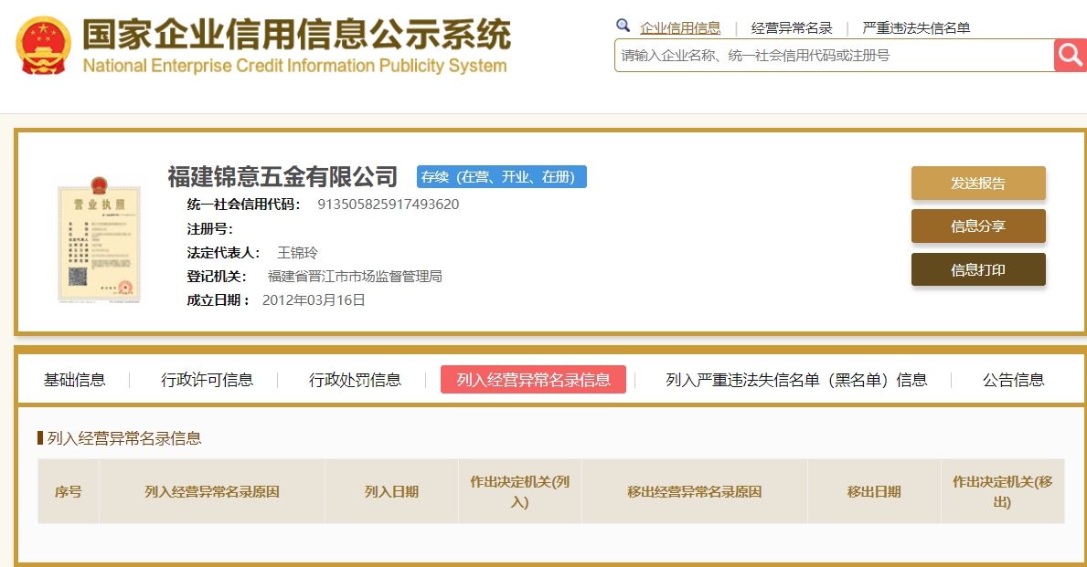Click the 成立日期 field label
The image size is (1087, 567).
pyautogui.click(x=218, y=299)
